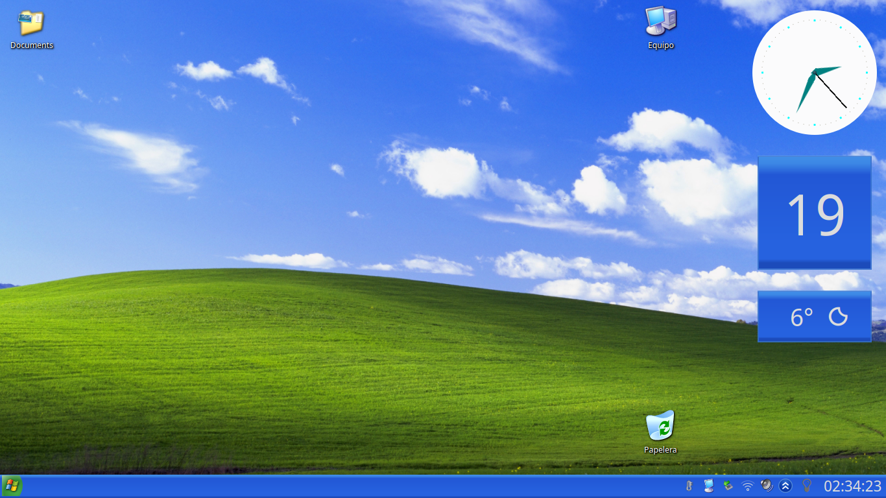Click the calendar widget showing 19
886x498 pixels.
coord(815,213)
